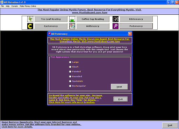The width and height of the screenshot is (179, 129).
Task: Open the Make Money Online menu
Action: coord(28,6)
